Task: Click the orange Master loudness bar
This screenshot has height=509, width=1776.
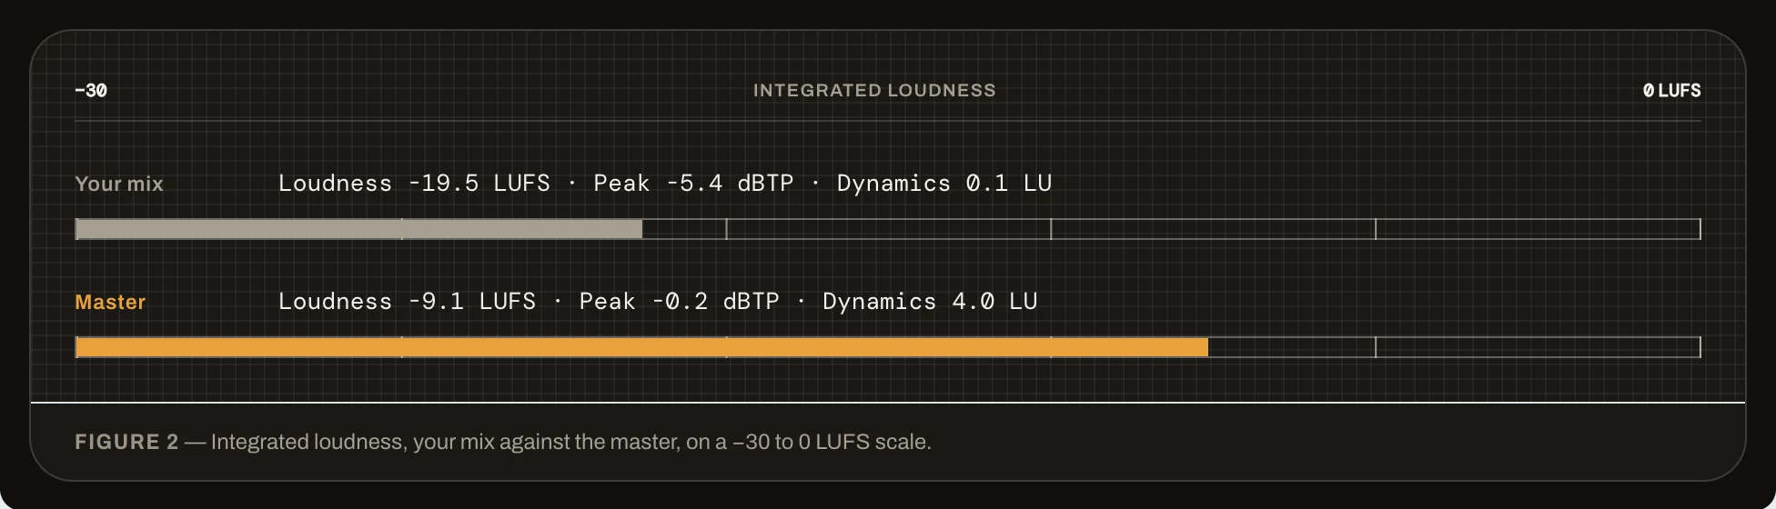Action: (642, 347)
